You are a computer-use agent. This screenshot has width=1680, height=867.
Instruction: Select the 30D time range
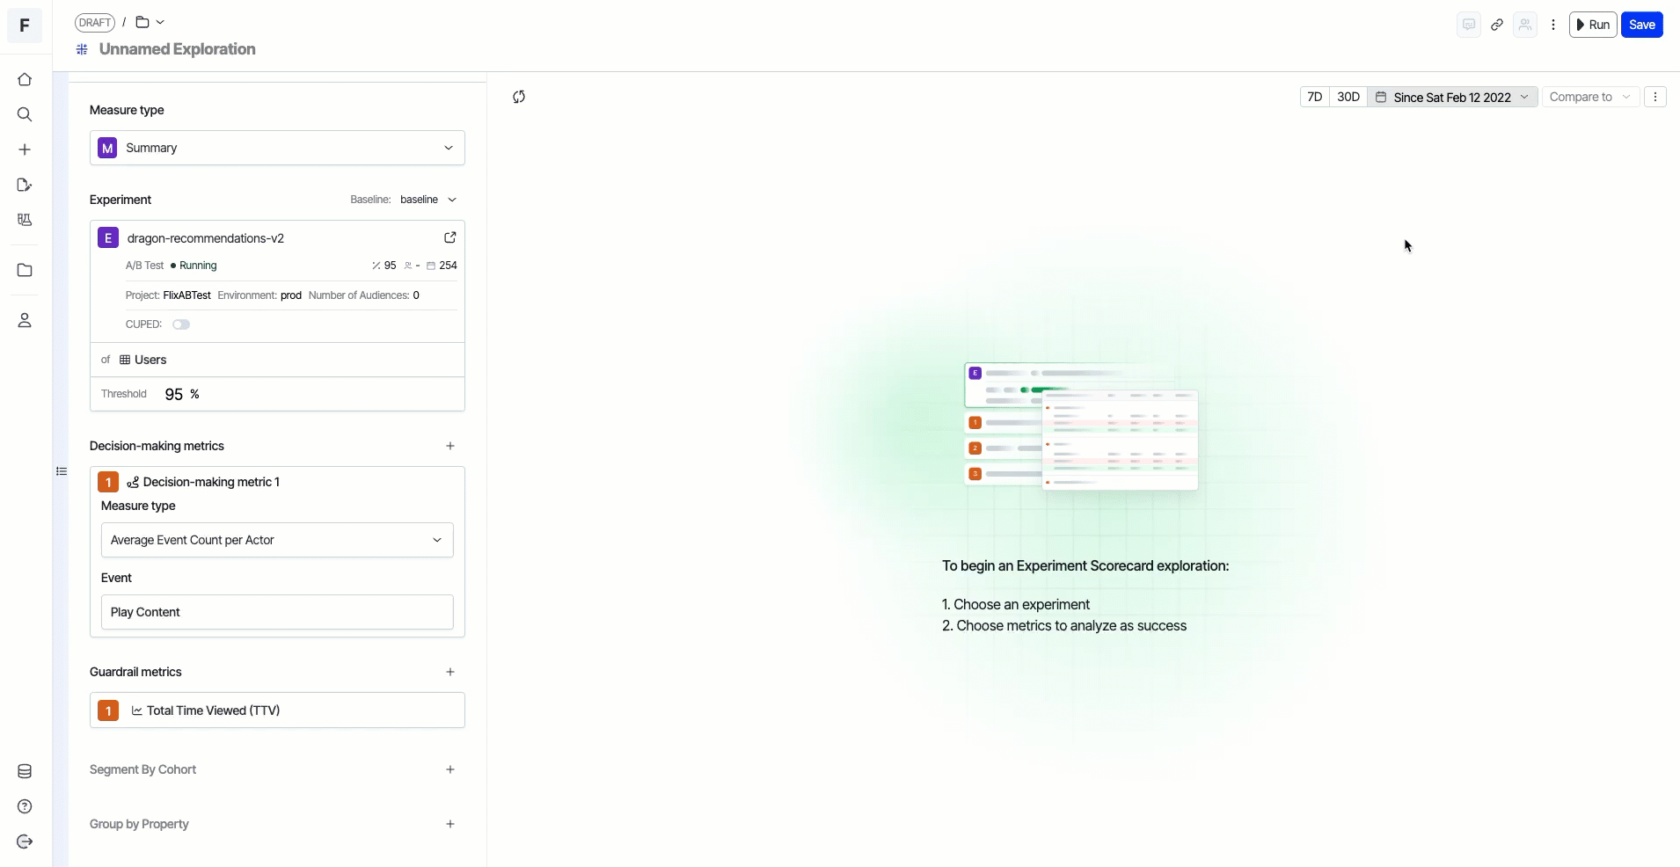1348,97
